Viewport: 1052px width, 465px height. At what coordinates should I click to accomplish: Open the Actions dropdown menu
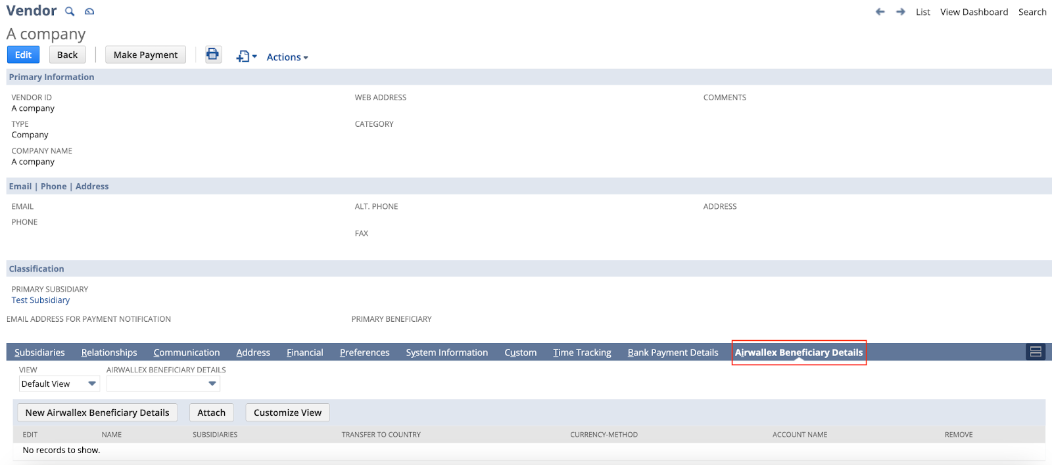tap(287, 57)
